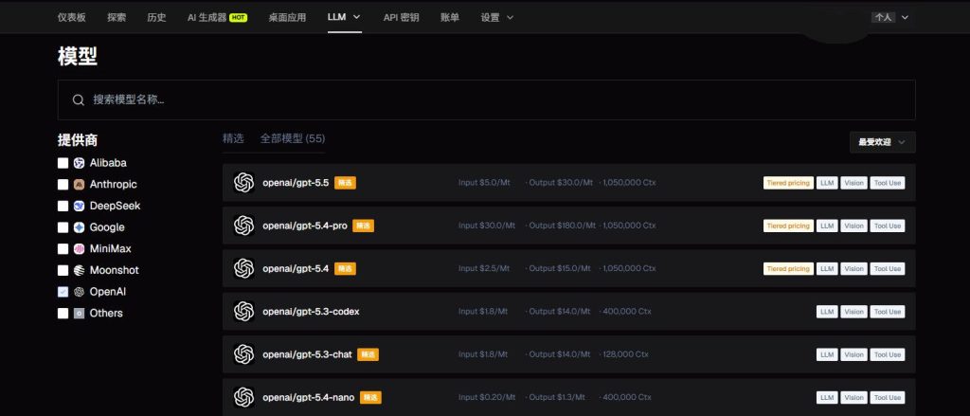Check the Others provider checkbox
Viewport: 970px width, 416px height.
pos(63,314)
